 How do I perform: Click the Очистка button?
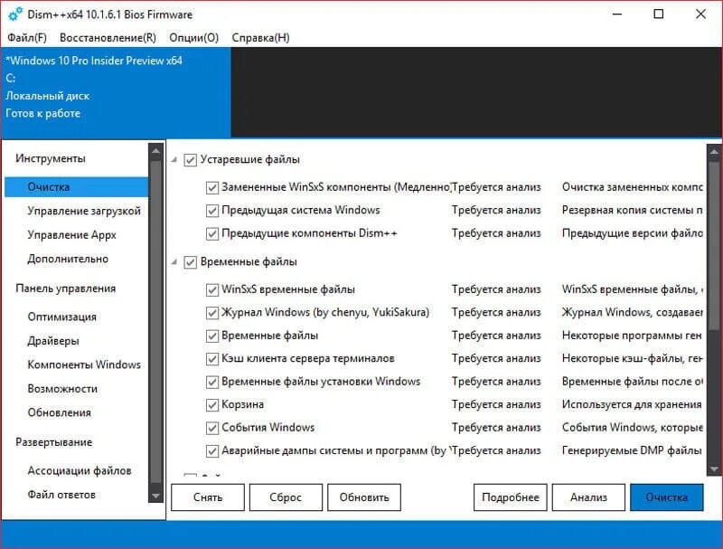[x=667, y=497]
